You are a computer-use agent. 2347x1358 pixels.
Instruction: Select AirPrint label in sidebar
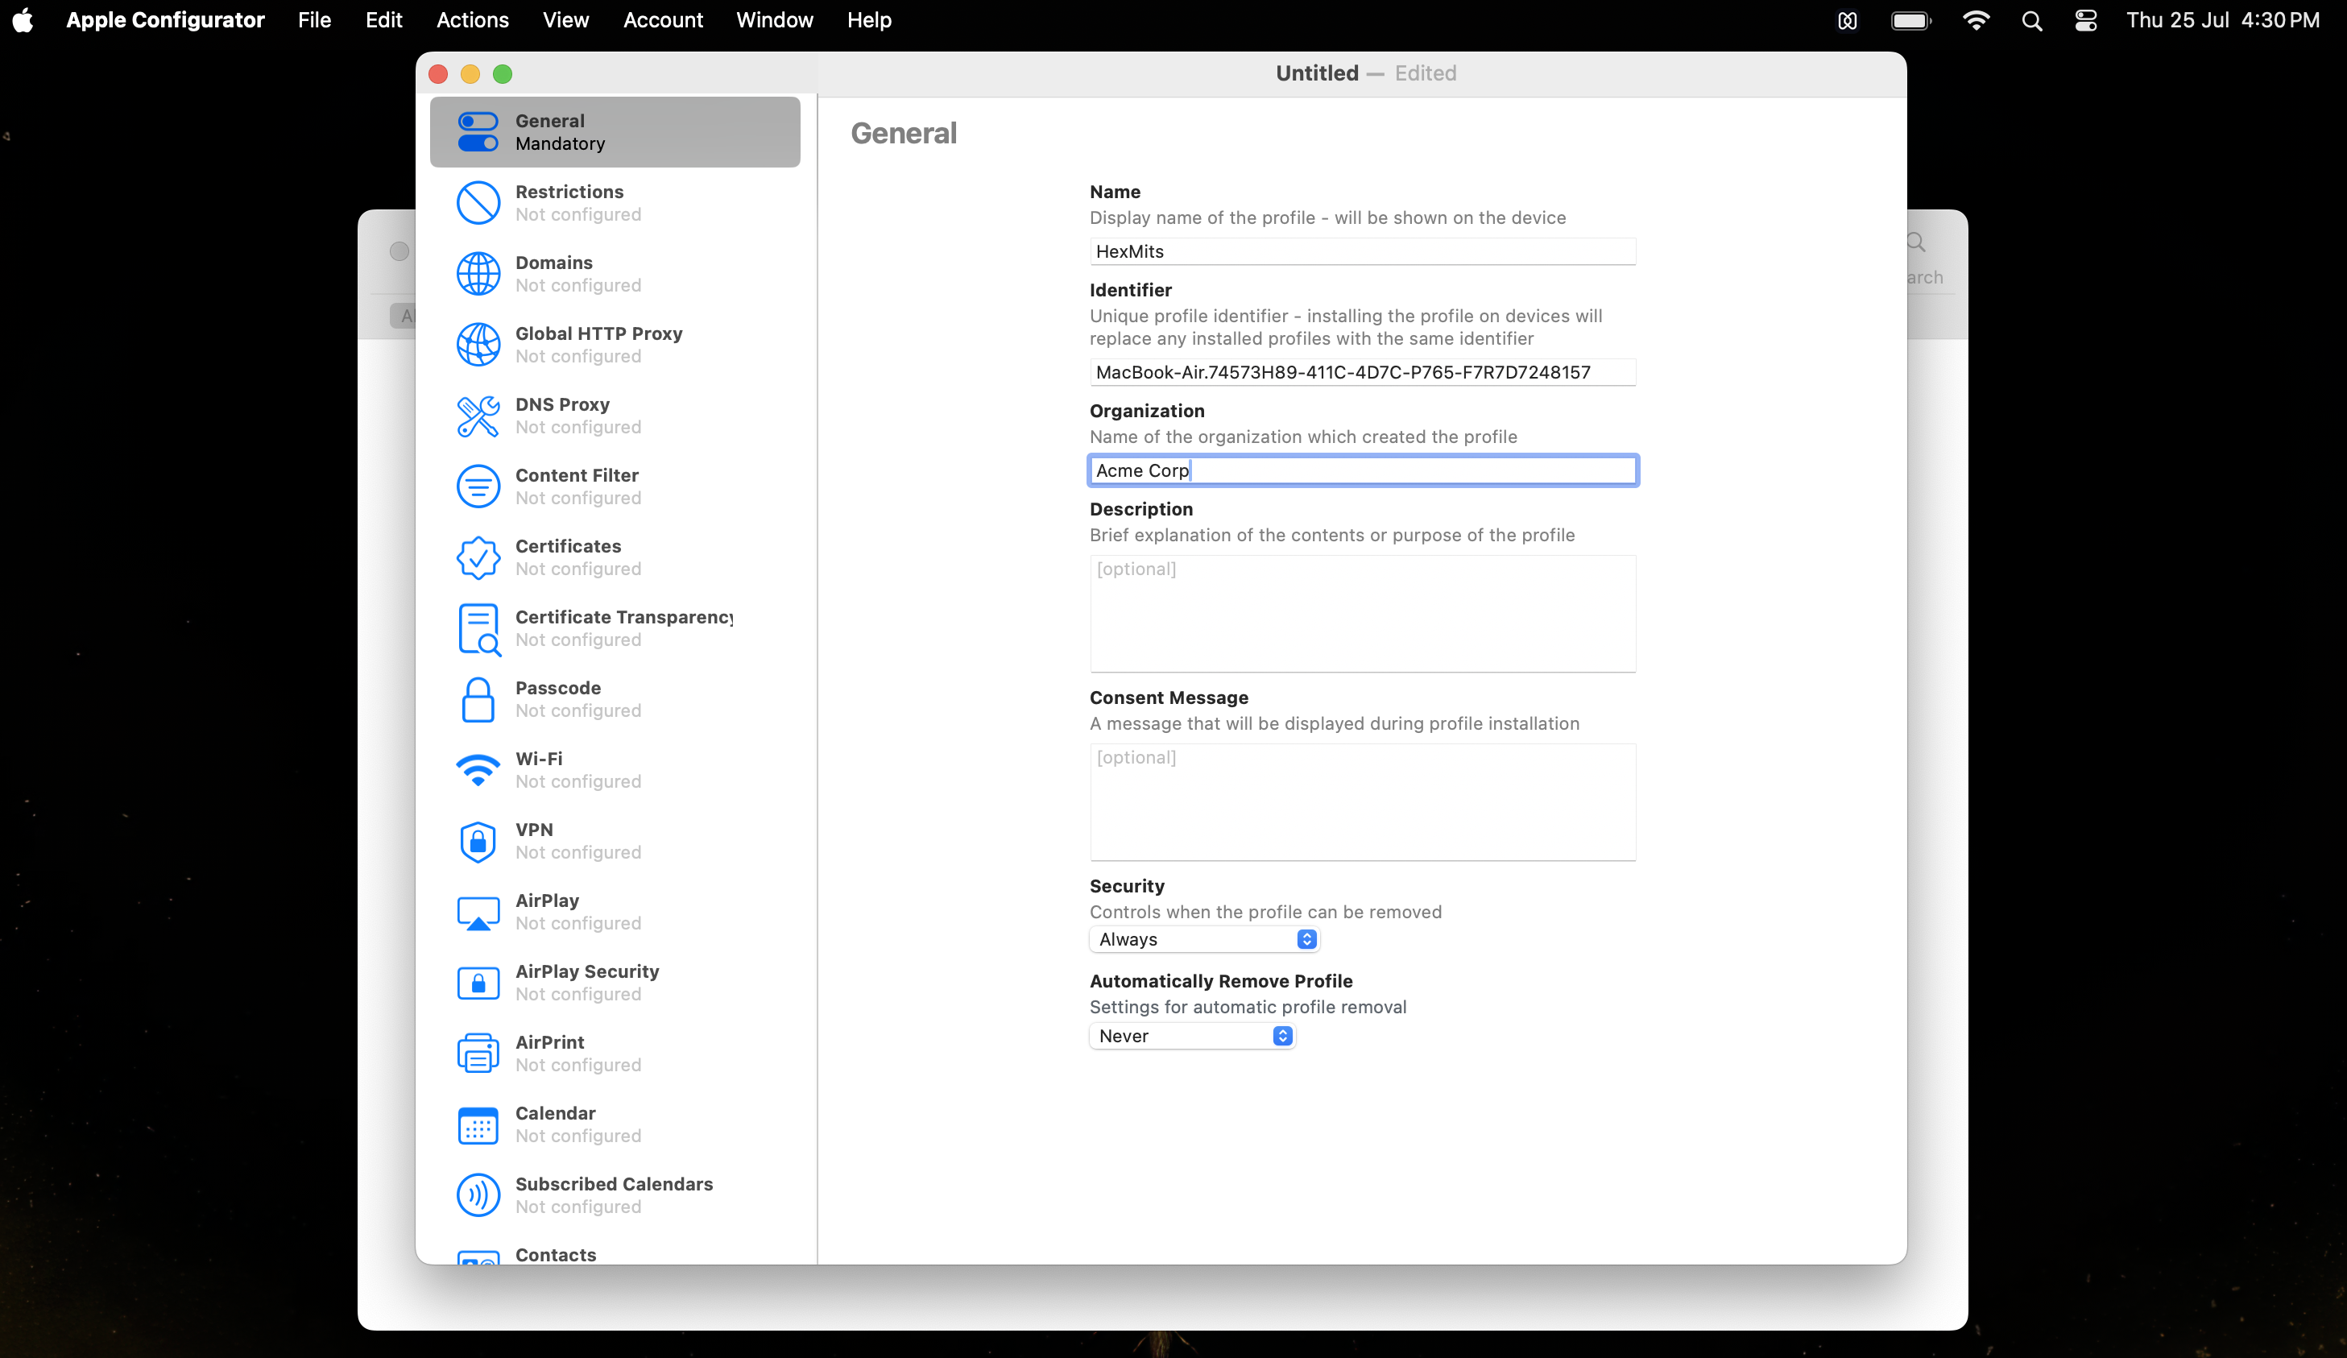[549, 1042]
